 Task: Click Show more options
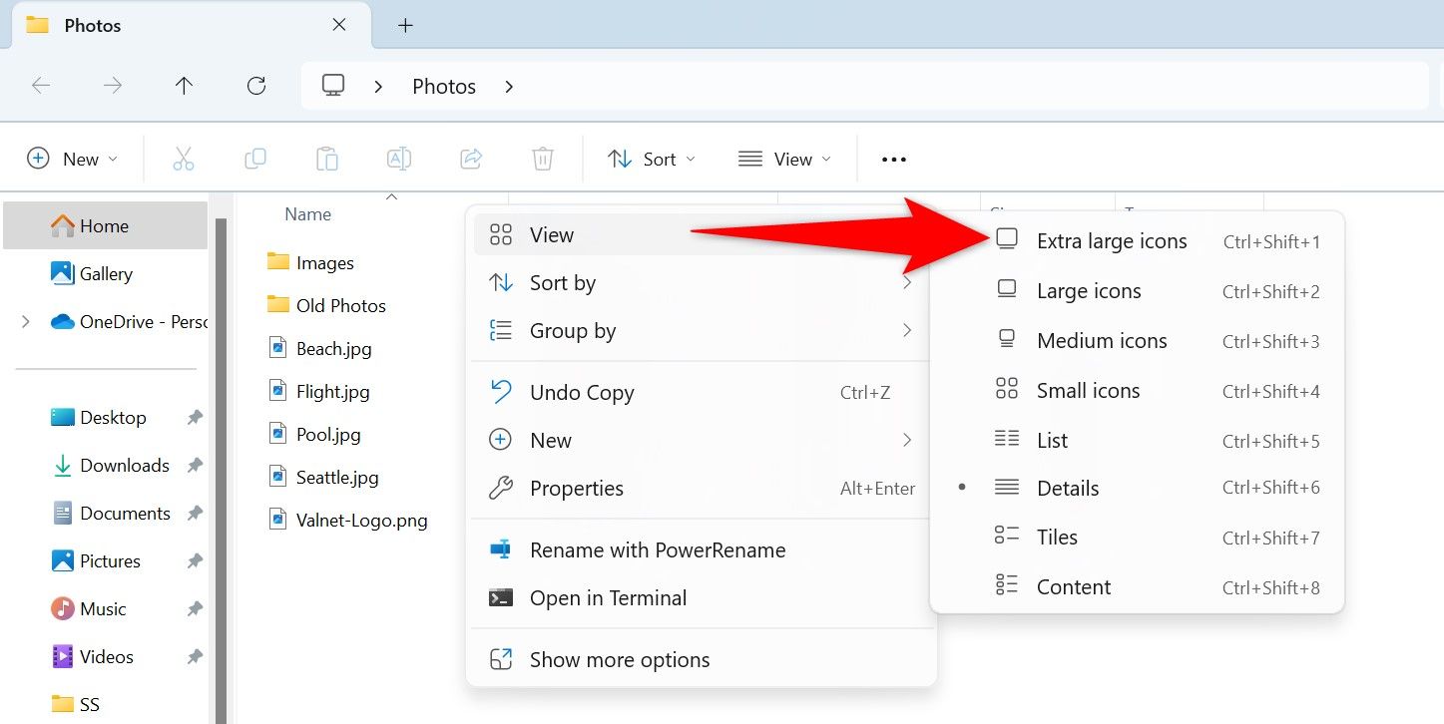pos(619,660)
